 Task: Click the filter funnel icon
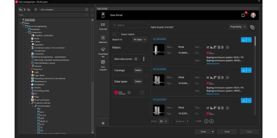[36, 10]
